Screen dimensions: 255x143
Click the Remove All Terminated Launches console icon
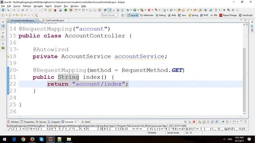[x=190, y=122]
